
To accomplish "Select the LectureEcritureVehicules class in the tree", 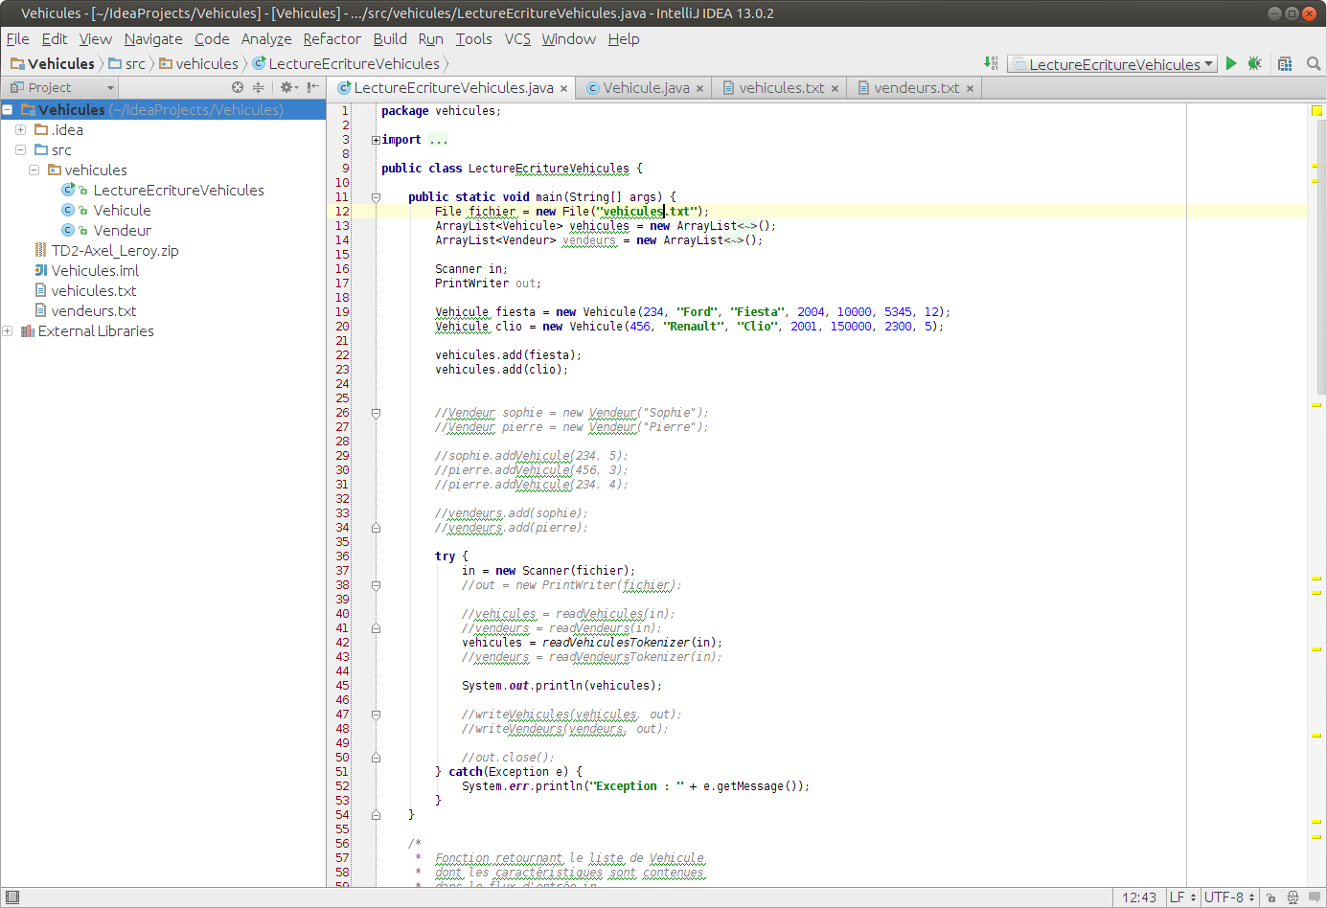I will (x=178, y=190).
